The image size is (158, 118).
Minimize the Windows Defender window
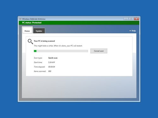point(126,19)
